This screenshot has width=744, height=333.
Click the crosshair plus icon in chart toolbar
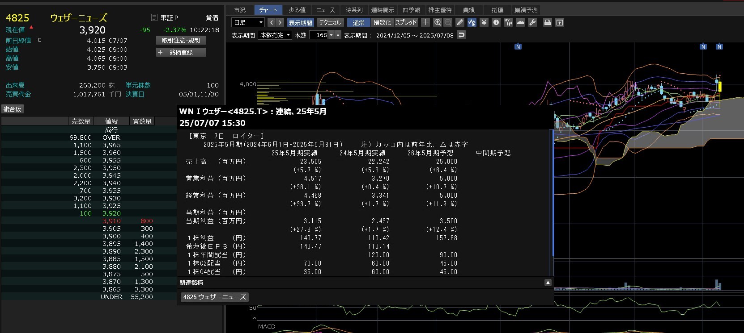[425, 22]
